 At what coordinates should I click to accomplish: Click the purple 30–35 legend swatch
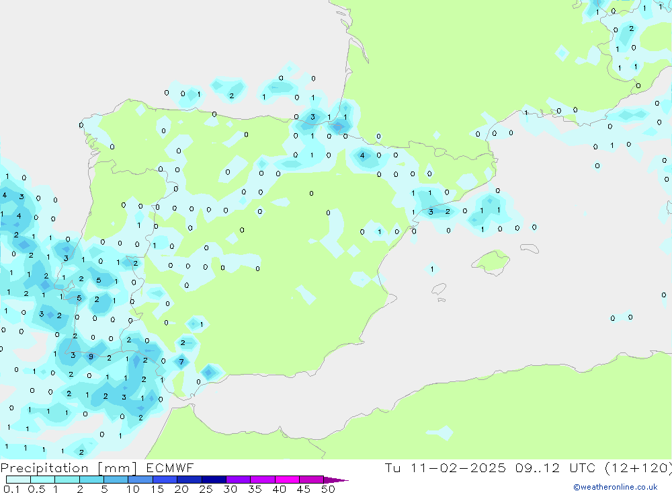[x=238, y=480]
